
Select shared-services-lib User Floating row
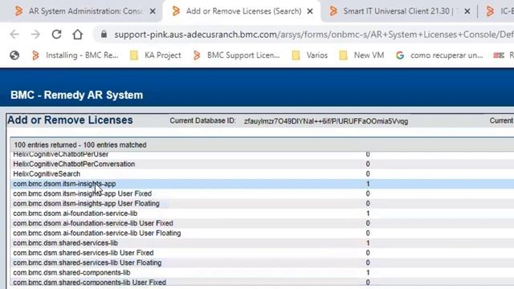pyautogui.click(x=263, y=263)
